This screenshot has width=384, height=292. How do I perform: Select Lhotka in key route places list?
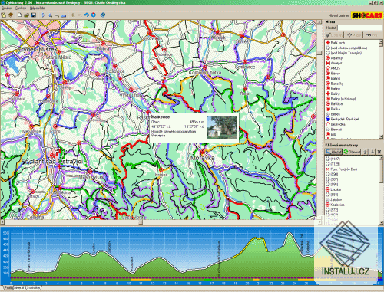336,189
